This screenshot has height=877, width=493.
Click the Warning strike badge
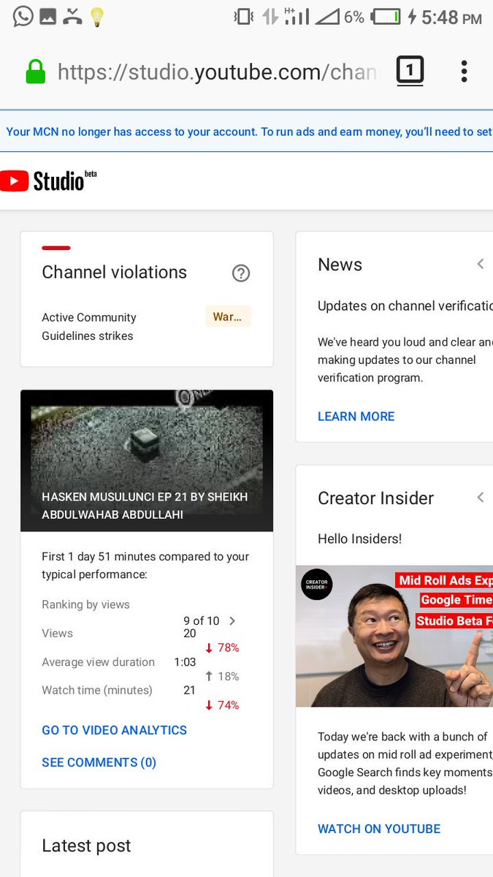pos(228,317)
